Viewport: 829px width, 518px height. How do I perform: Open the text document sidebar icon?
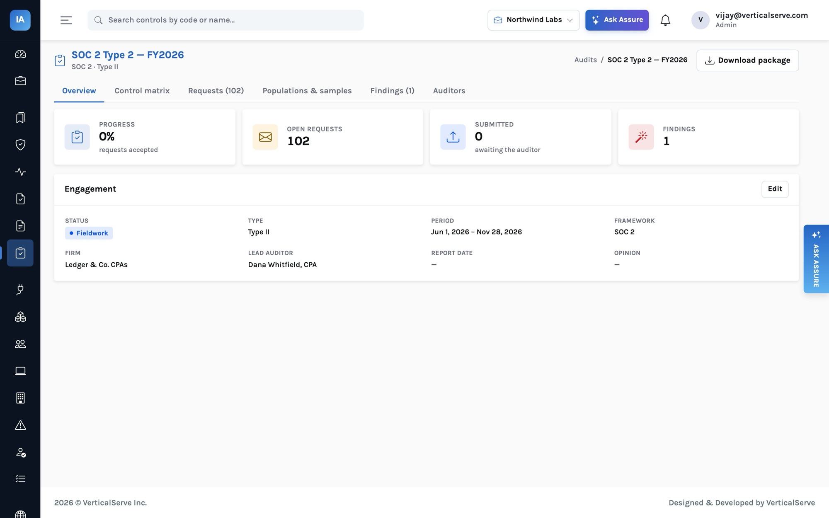point(20,226)
